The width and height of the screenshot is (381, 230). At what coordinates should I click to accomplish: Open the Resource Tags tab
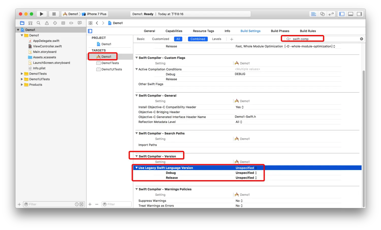(x=203, y=31)
